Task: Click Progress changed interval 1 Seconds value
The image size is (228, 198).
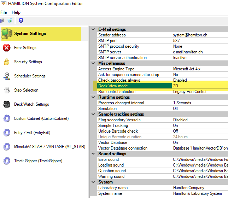Action: tap(182, 103)
